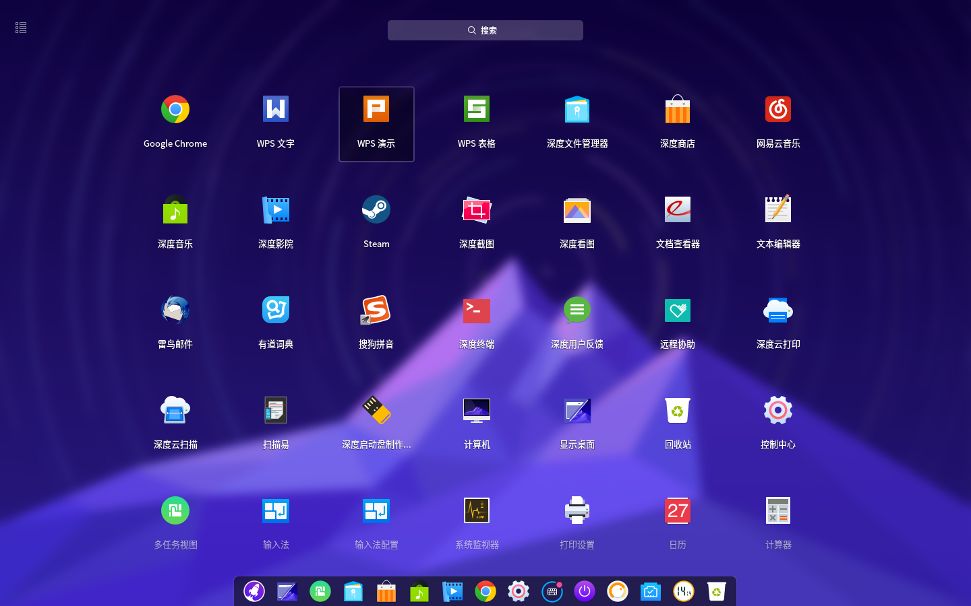971x606 pixels.
Task: Open 深度商店 app store
Action: (678, 123)
